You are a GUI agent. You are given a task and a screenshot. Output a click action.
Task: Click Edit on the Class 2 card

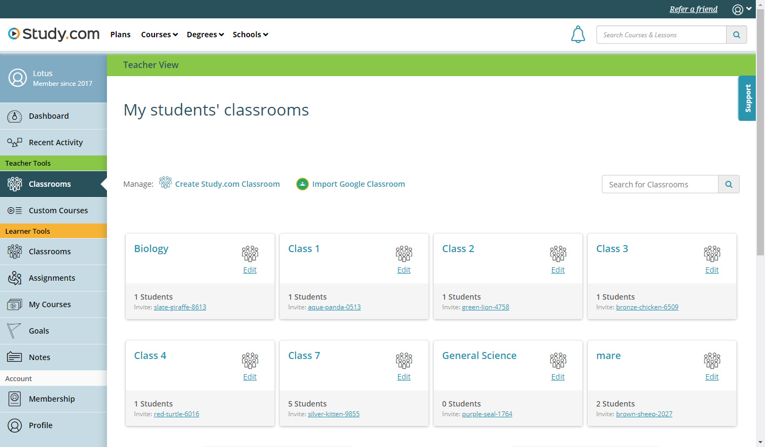coord(558,270)
